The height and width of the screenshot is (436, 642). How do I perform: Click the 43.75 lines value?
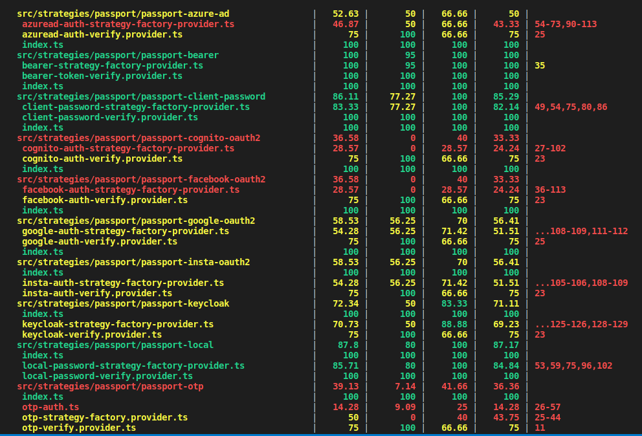[x=507, y=417]
